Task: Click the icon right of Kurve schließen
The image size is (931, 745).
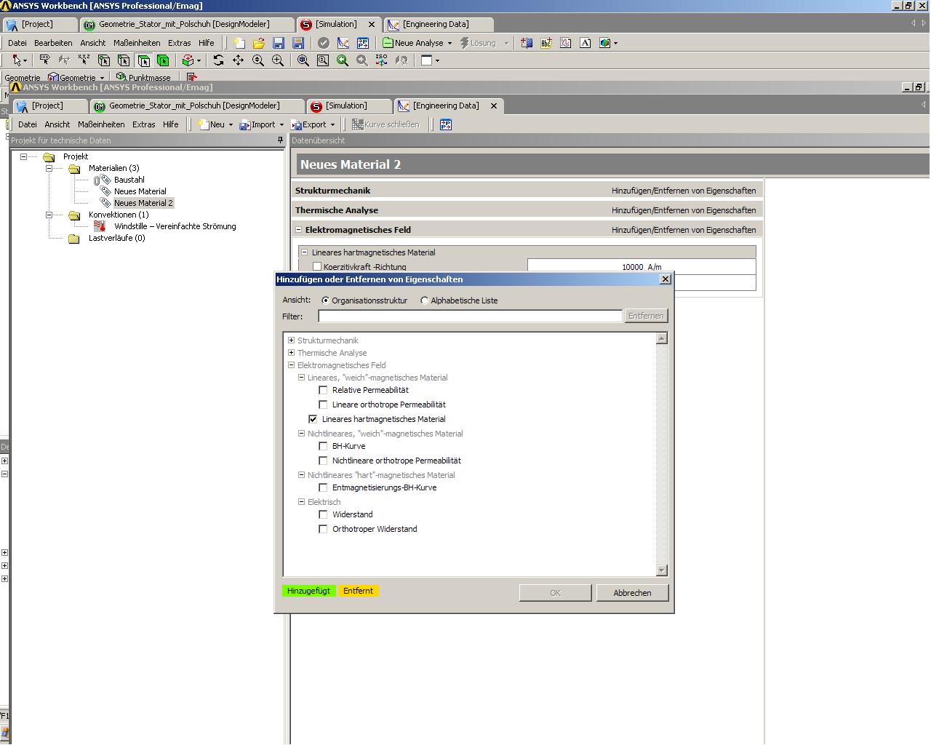Action: coord(446,124)
